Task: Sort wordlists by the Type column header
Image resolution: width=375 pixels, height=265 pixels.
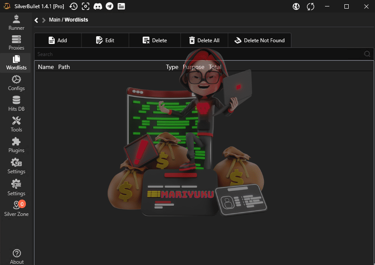Action: [172, 67]
